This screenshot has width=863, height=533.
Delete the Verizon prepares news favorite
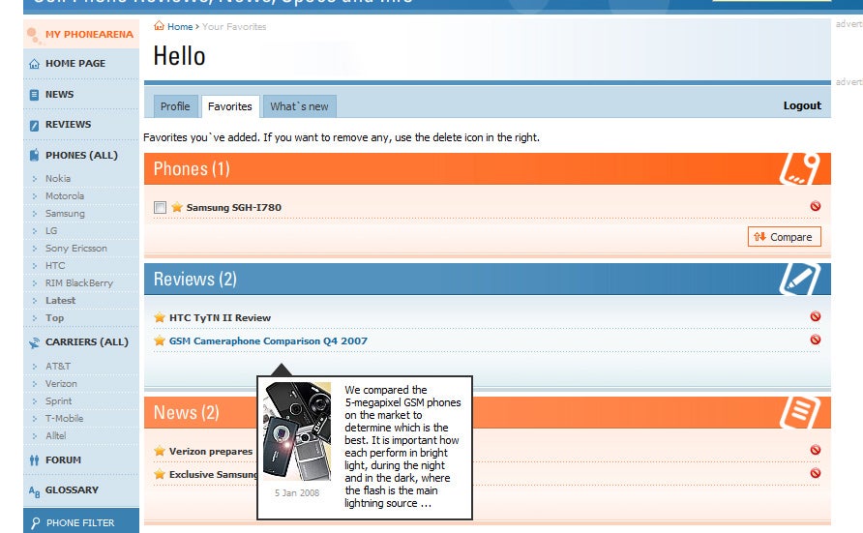[x=816, y=450]
